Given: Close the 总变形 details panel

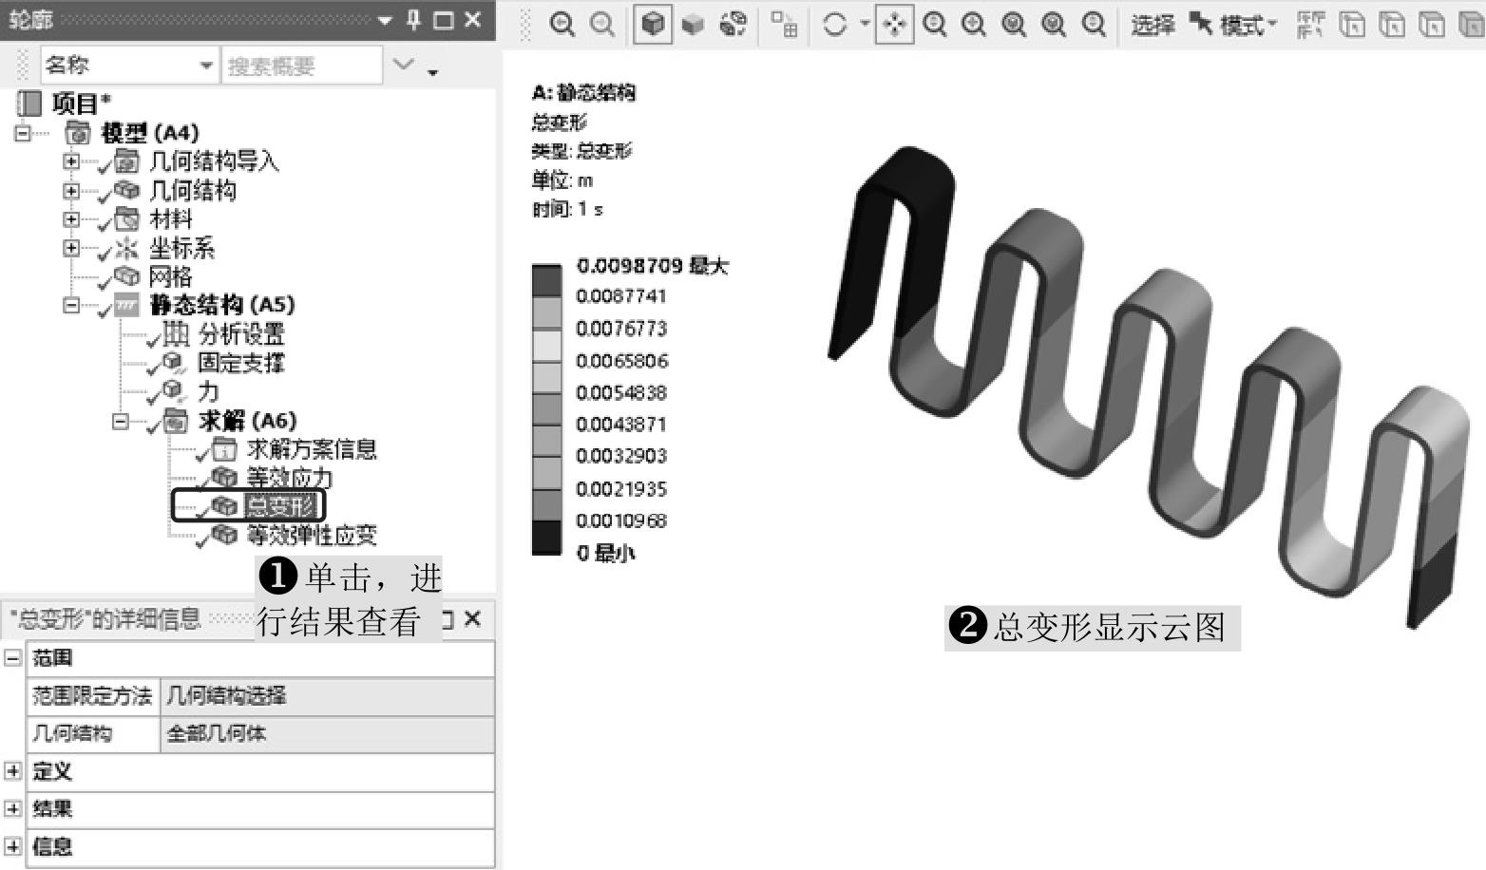Looking at the screenshot, I should point(473,619).
